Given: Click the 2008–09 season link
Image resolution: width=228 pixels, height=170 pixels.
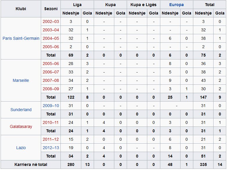Looking at the screenshot, I should pos(51,89).
